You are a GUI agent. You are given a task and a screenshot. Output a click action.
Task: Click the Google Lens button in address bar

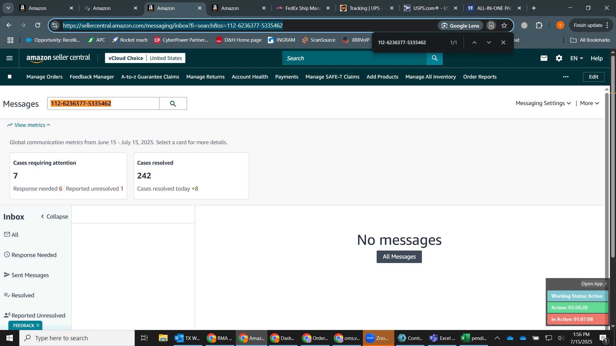click(x=460, y=26)
